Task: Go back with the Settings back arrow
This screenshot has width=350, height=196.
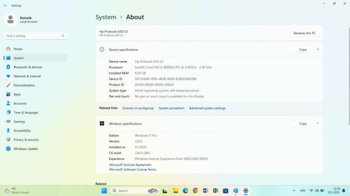Action: coord(5,6)
